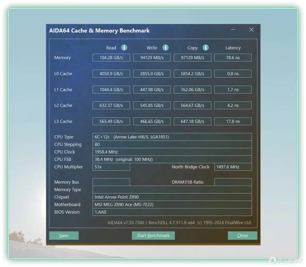Click L1 Cache latency 1.7 ns

[x=233, y=90]
